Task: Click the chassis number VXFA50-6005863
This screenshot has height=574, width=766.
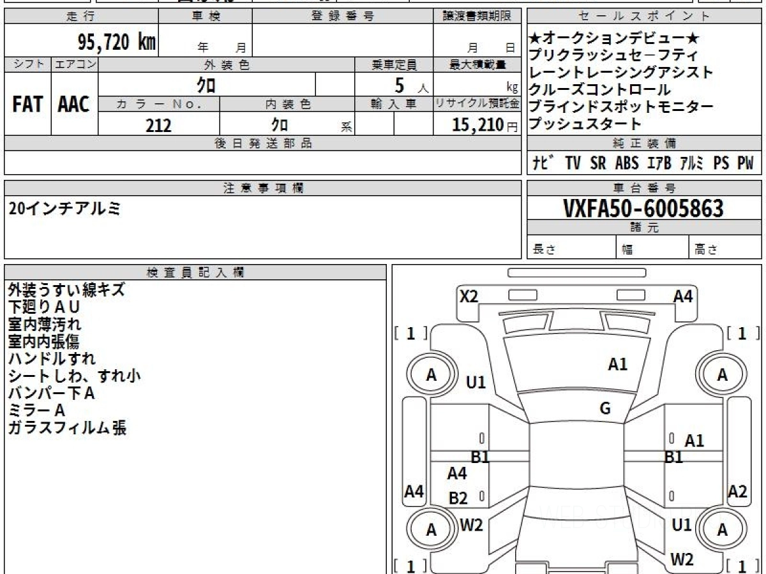Action: (x=643, y=208)
